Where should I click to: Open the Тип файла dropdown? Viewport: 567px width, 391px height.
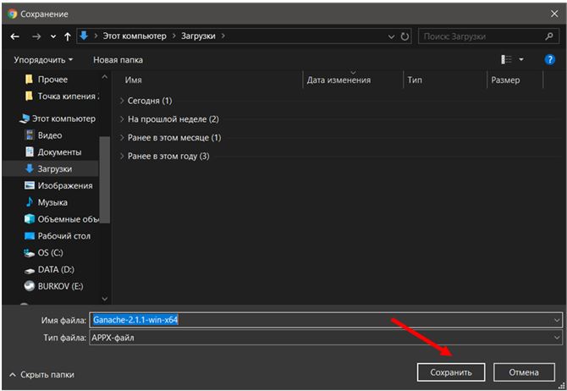327,338
